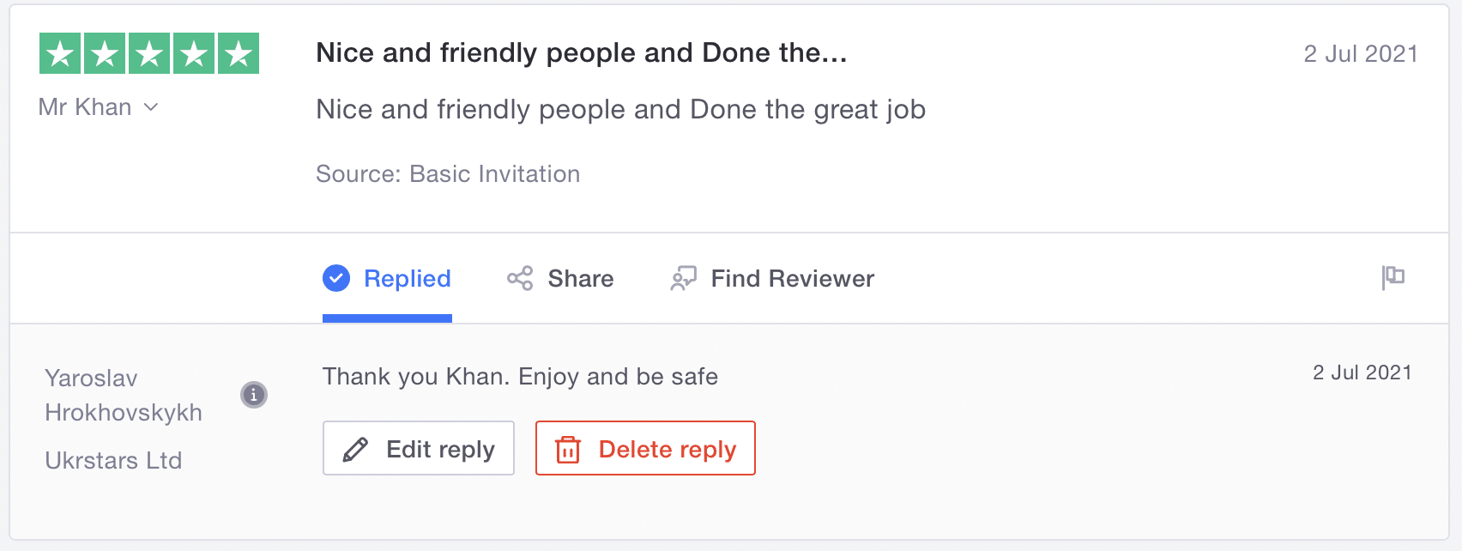
Task: Click the review title Nice and friendly people
Action: point(581,53)
